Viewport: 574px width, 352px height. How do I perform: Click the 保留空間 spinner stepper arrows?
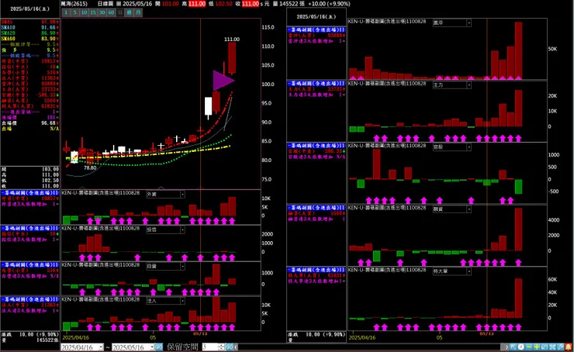click(221, 347)
